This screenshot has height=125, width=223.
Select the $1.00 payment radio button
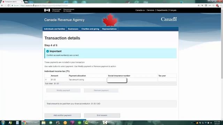coord(46,80)
